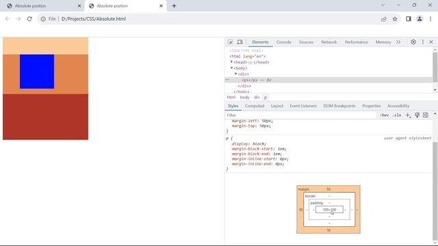This screenshot has width=438, height=246.
Task: Click the 100×100 content box size
Action: pyautogui.click(x=329, y=210)
